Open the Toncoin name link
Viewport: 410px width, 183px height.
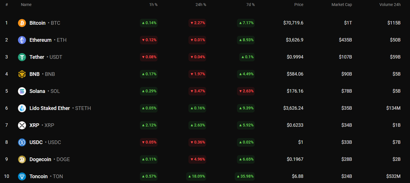[x=39, y=176]
